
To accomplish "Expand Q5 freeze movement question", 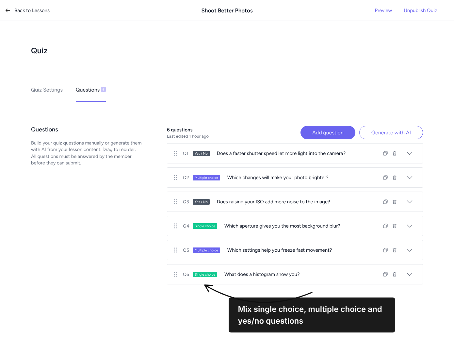I will point(410,250).
